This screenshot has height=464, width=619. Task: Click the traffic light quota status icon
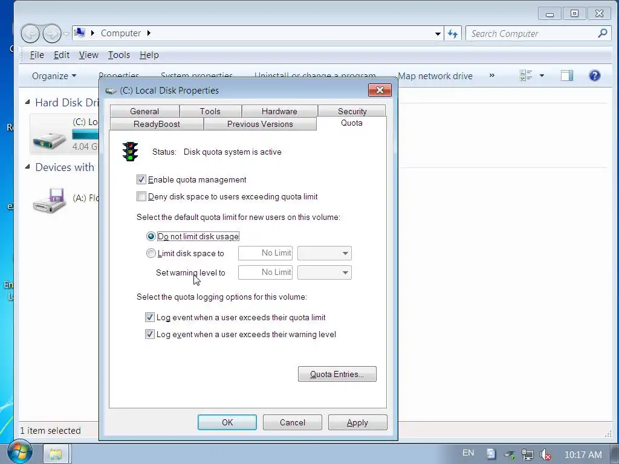pyautogui.click(x=131, y=152)
